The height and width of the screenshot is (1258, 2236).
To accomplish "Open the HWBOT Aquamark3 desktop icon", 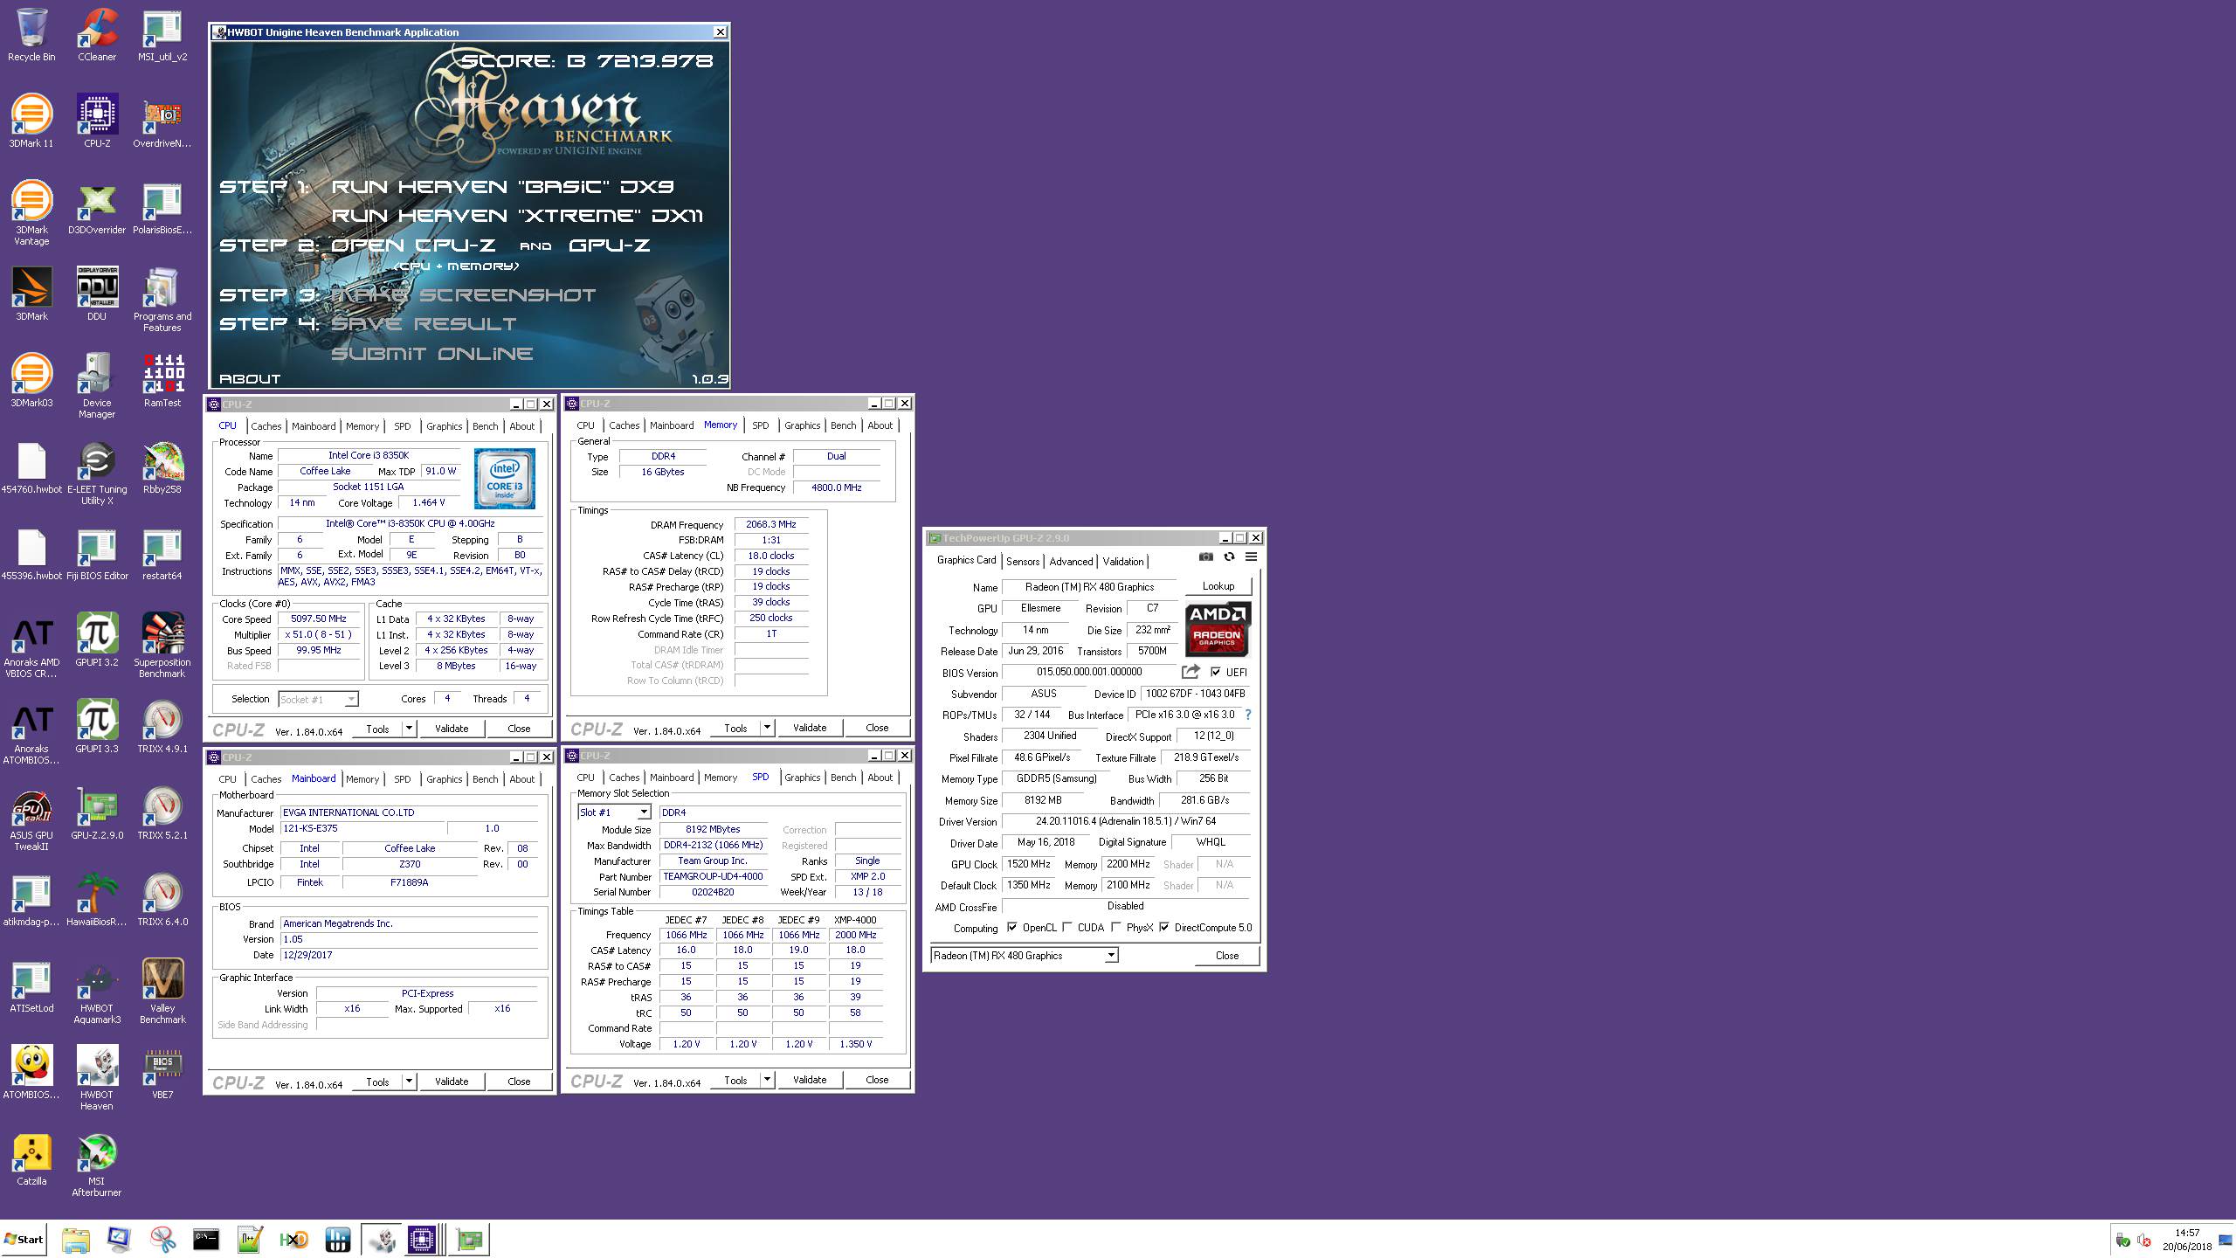I will coord(97,991).
